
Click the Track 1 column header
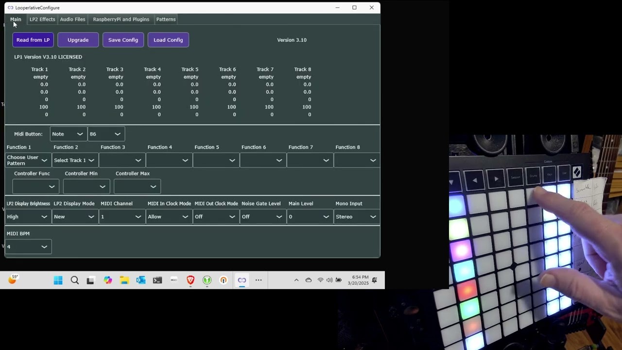(x=39, y=70)
